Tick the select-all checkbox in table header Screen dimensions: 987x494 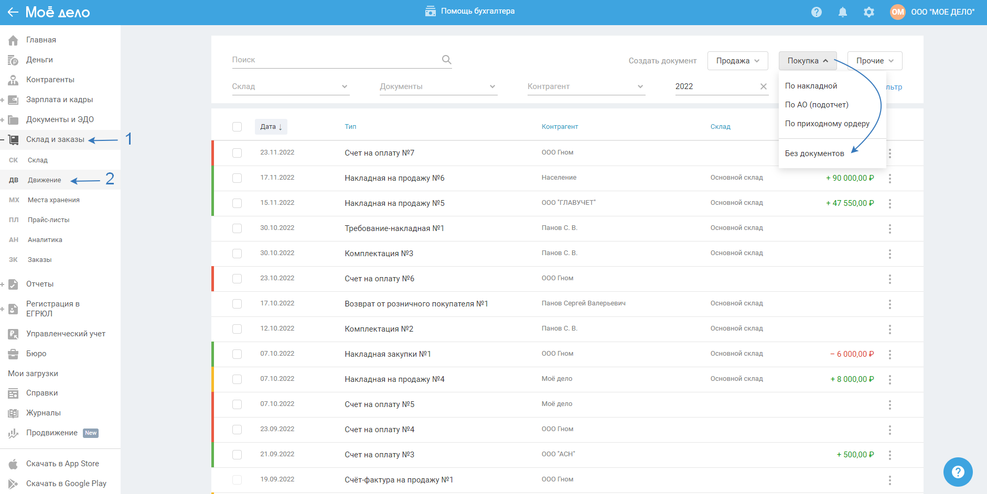pyautogui.click(x=237, y=127)
